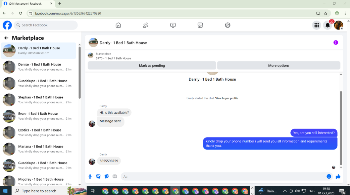Click 'Yes, are you still interested?' bubble
Image resolution: width=350 pixels, height=195 pixels.
pyautogui.click(x=314, y=133)
